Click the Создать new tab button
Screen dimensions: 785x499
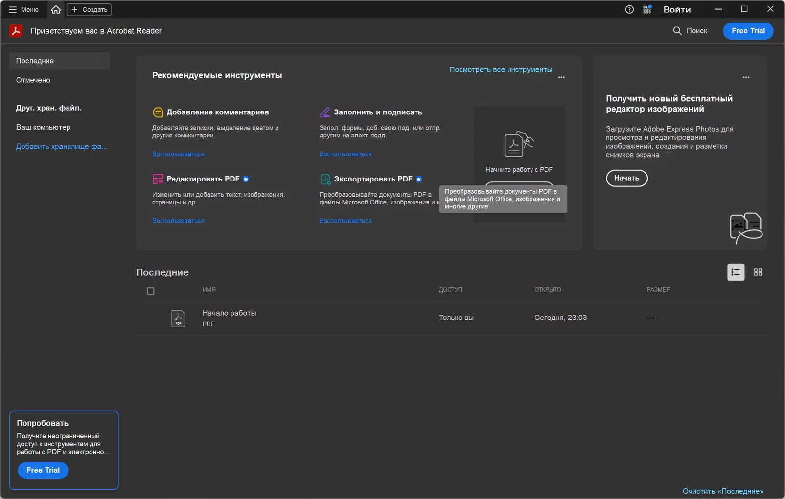89,9
